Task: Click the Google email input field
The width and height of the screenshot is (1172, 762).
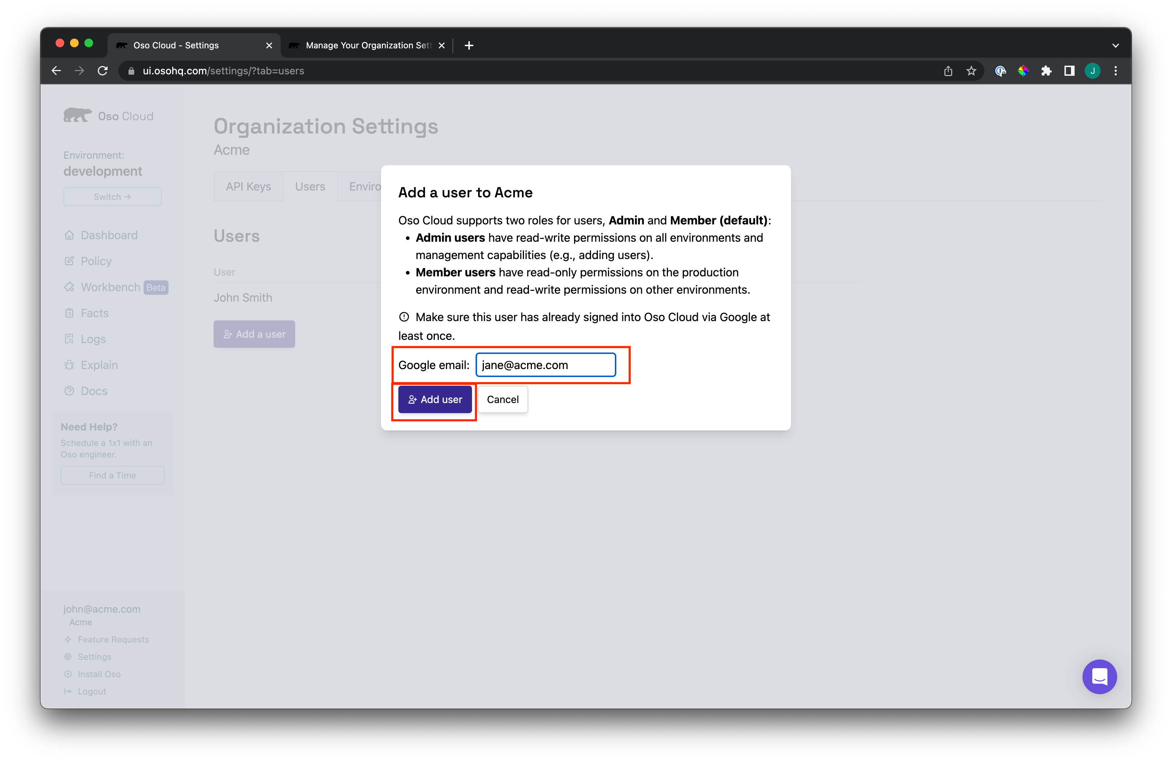Action: pyautogui.click(x=545, y=365)
